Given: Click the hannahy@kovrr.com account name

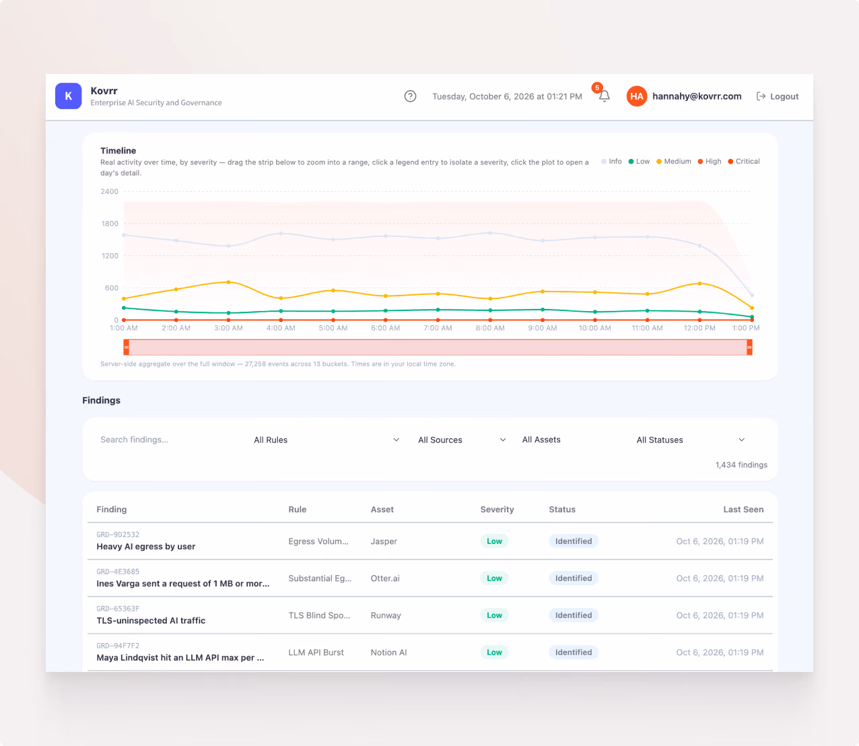Looking at the screenshot, I should click(697, 96).
